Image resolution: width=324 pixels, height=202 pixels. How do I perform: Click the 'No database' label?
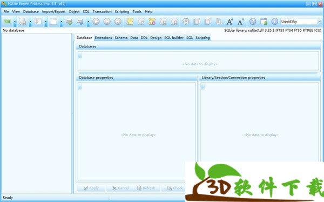(13, 30)
